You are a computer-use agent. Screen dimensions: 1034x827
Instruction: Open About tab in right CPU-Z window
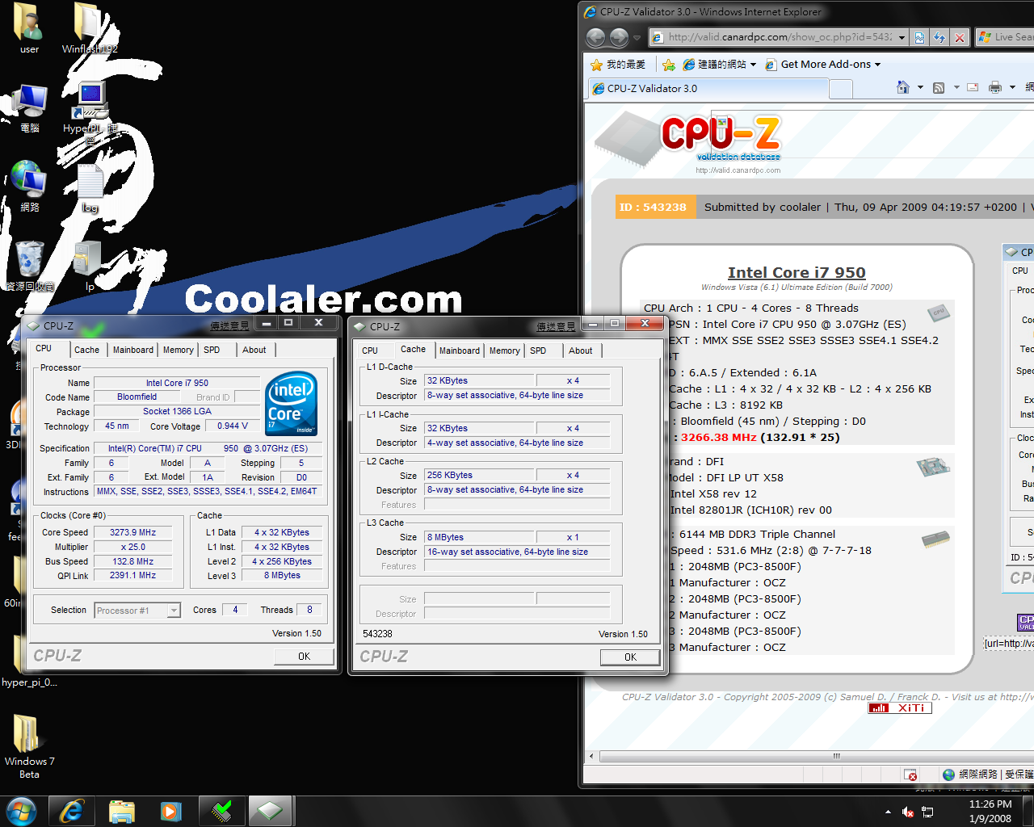tap(581, 351)
